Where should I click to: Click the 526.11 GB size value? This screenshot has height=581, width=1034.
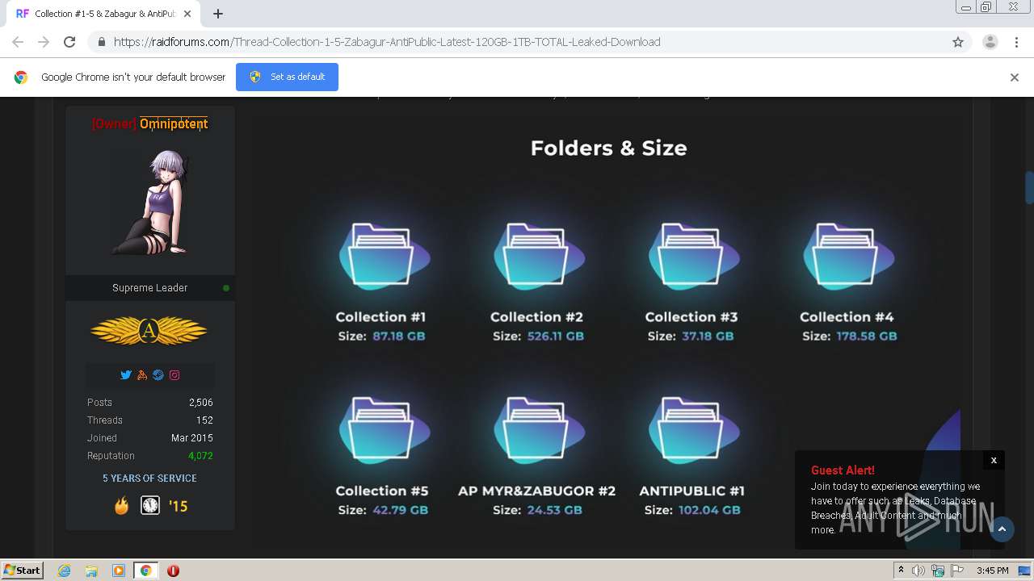[555, 336]
